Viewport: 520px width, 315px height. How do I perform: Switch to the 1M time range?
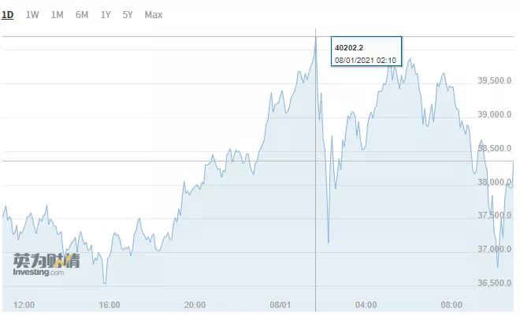pos(57,15)
